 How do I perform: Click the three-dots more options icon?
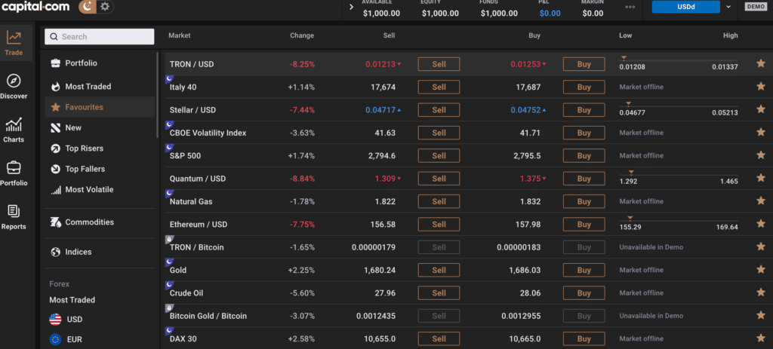[630, 7]
